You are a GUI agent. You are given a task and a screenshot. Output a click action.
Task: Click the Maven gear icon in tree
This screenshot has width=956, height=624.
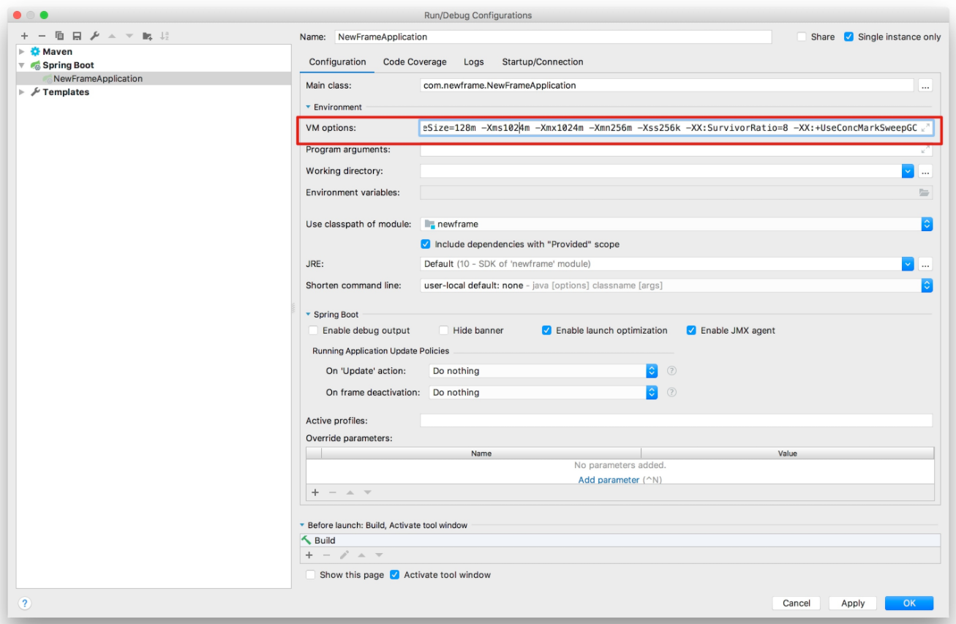click(x=35, y=52)
